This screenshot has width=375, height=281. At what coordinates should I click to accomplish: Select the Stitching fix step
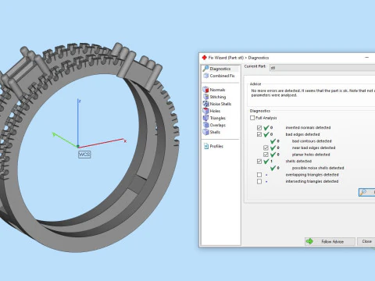218,97
